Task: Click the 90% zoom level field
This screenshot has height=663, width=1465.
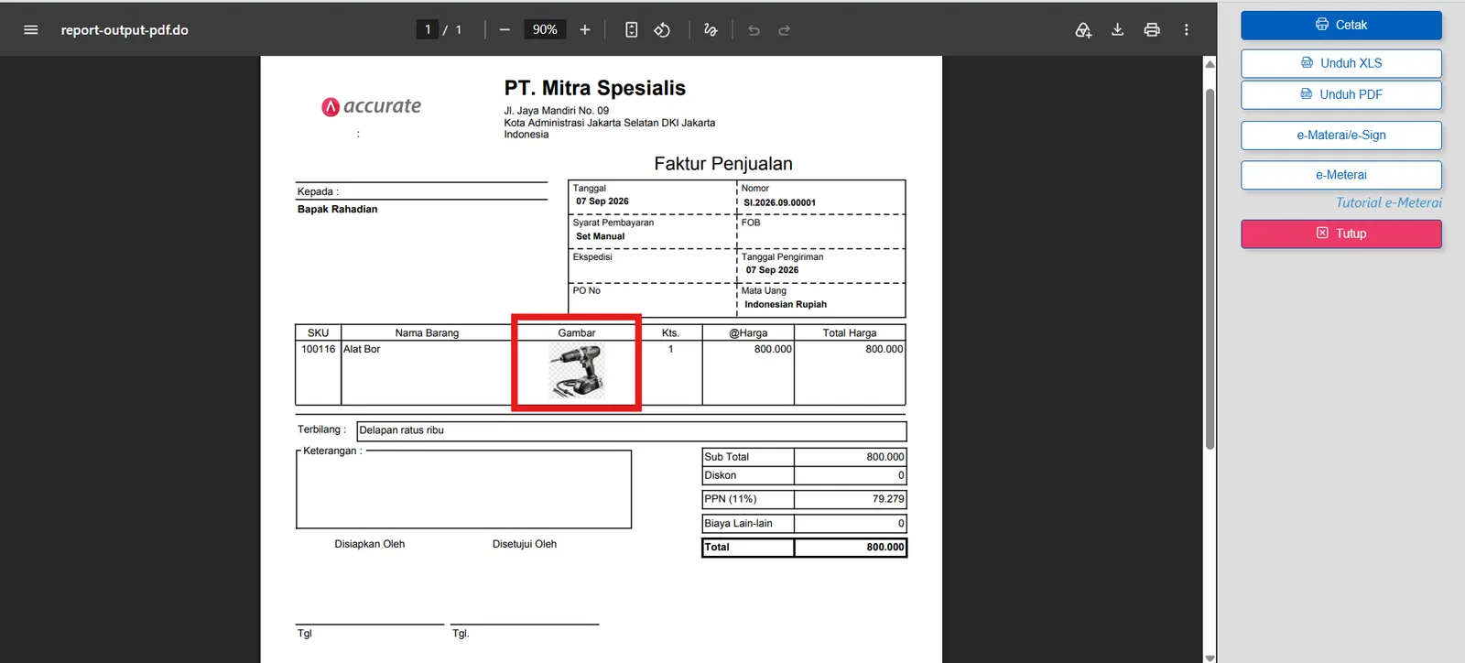Action: [545, 29]
